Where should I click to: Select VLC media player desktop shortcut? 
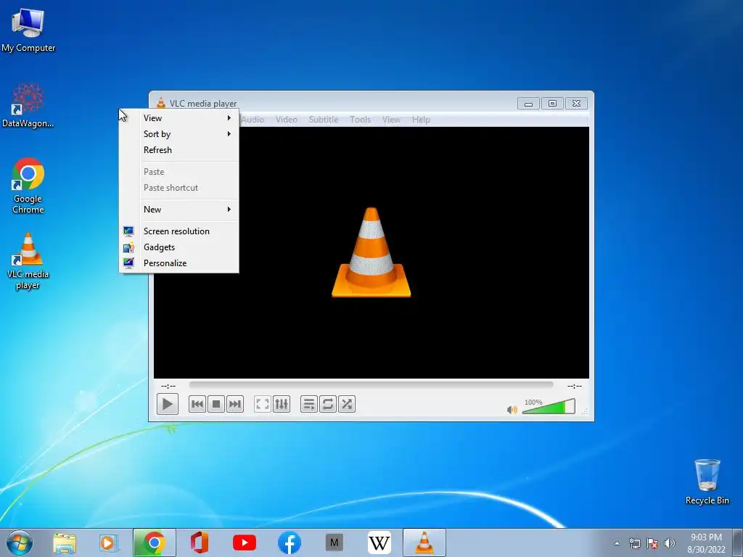point(28,261)
